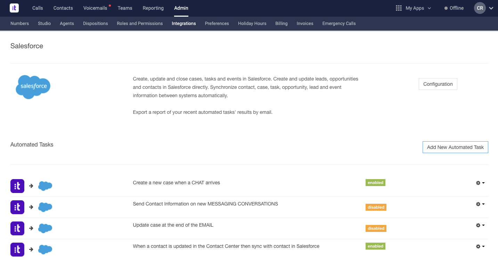Image resolution: width=498 pixels, height=260 pixels.
Task: Click Salesforce icon in Update case EMAIL row
Action: tap(45, 228)
